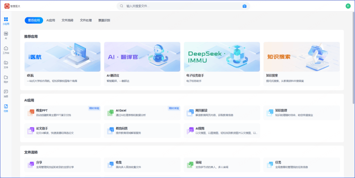Click the 同步 sync icon in the sidebar

[6, 78]
